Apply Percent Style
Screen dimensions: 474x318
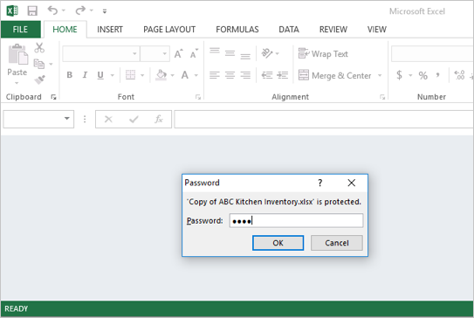pyautogui.click(x=422, y=75)
